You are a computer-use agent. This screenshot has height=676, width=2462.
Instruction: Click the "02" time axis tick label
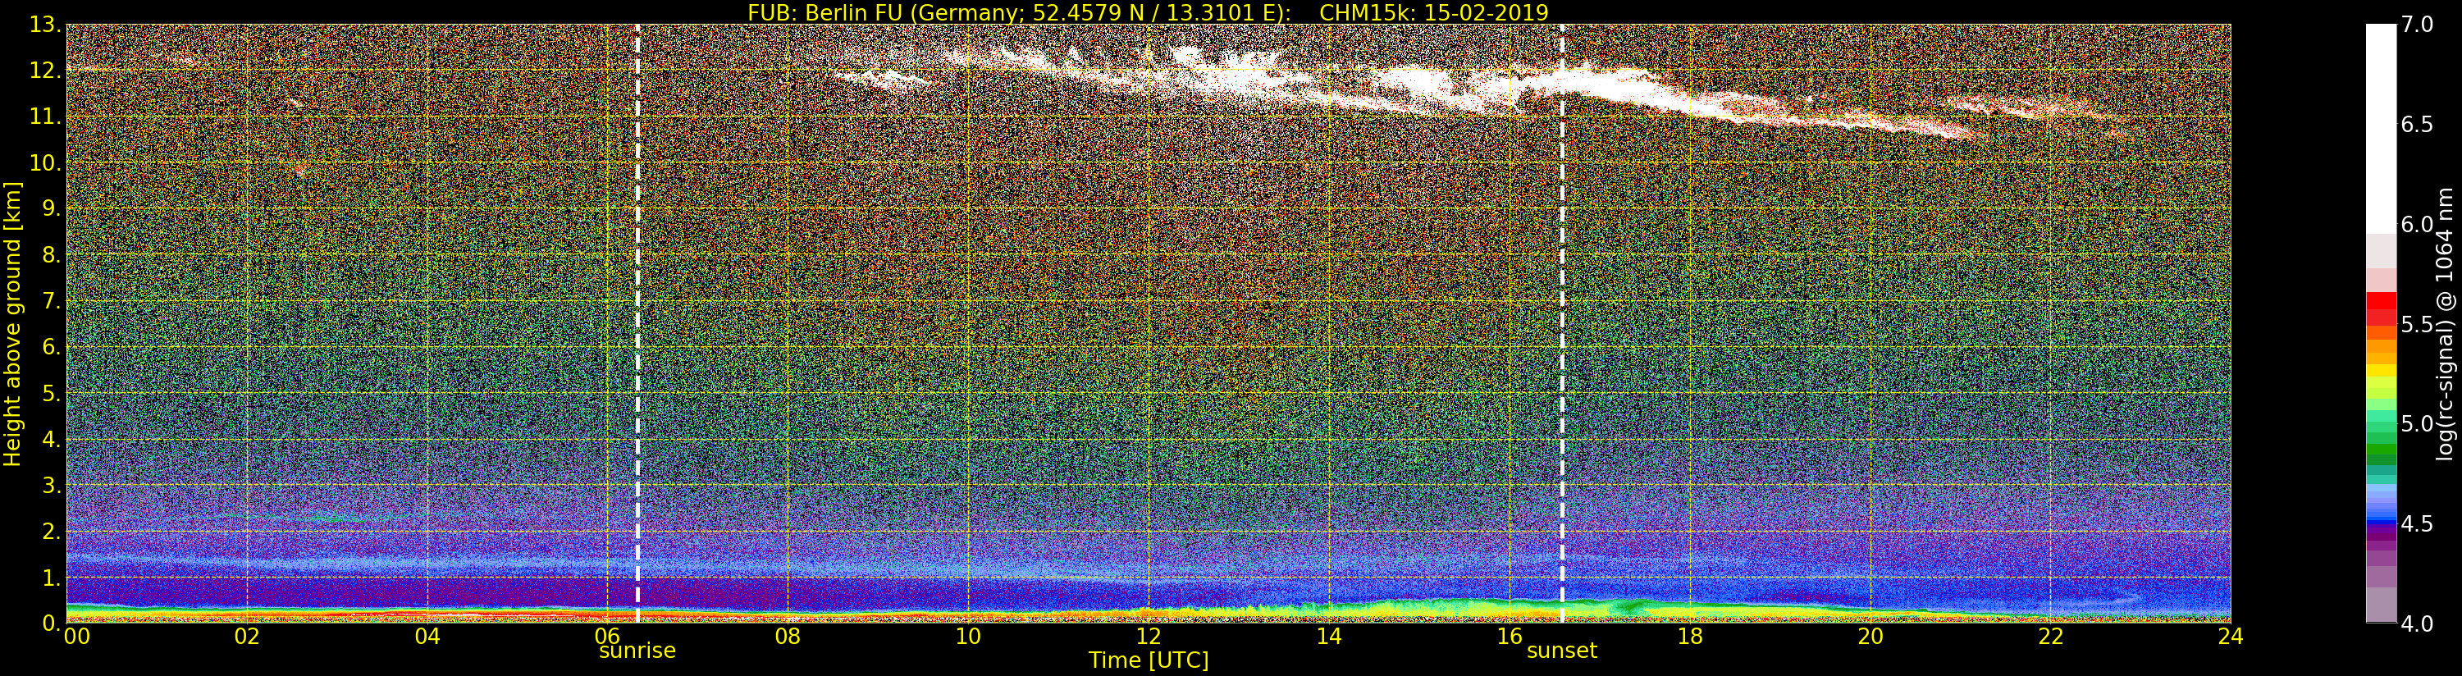point(247,637)
